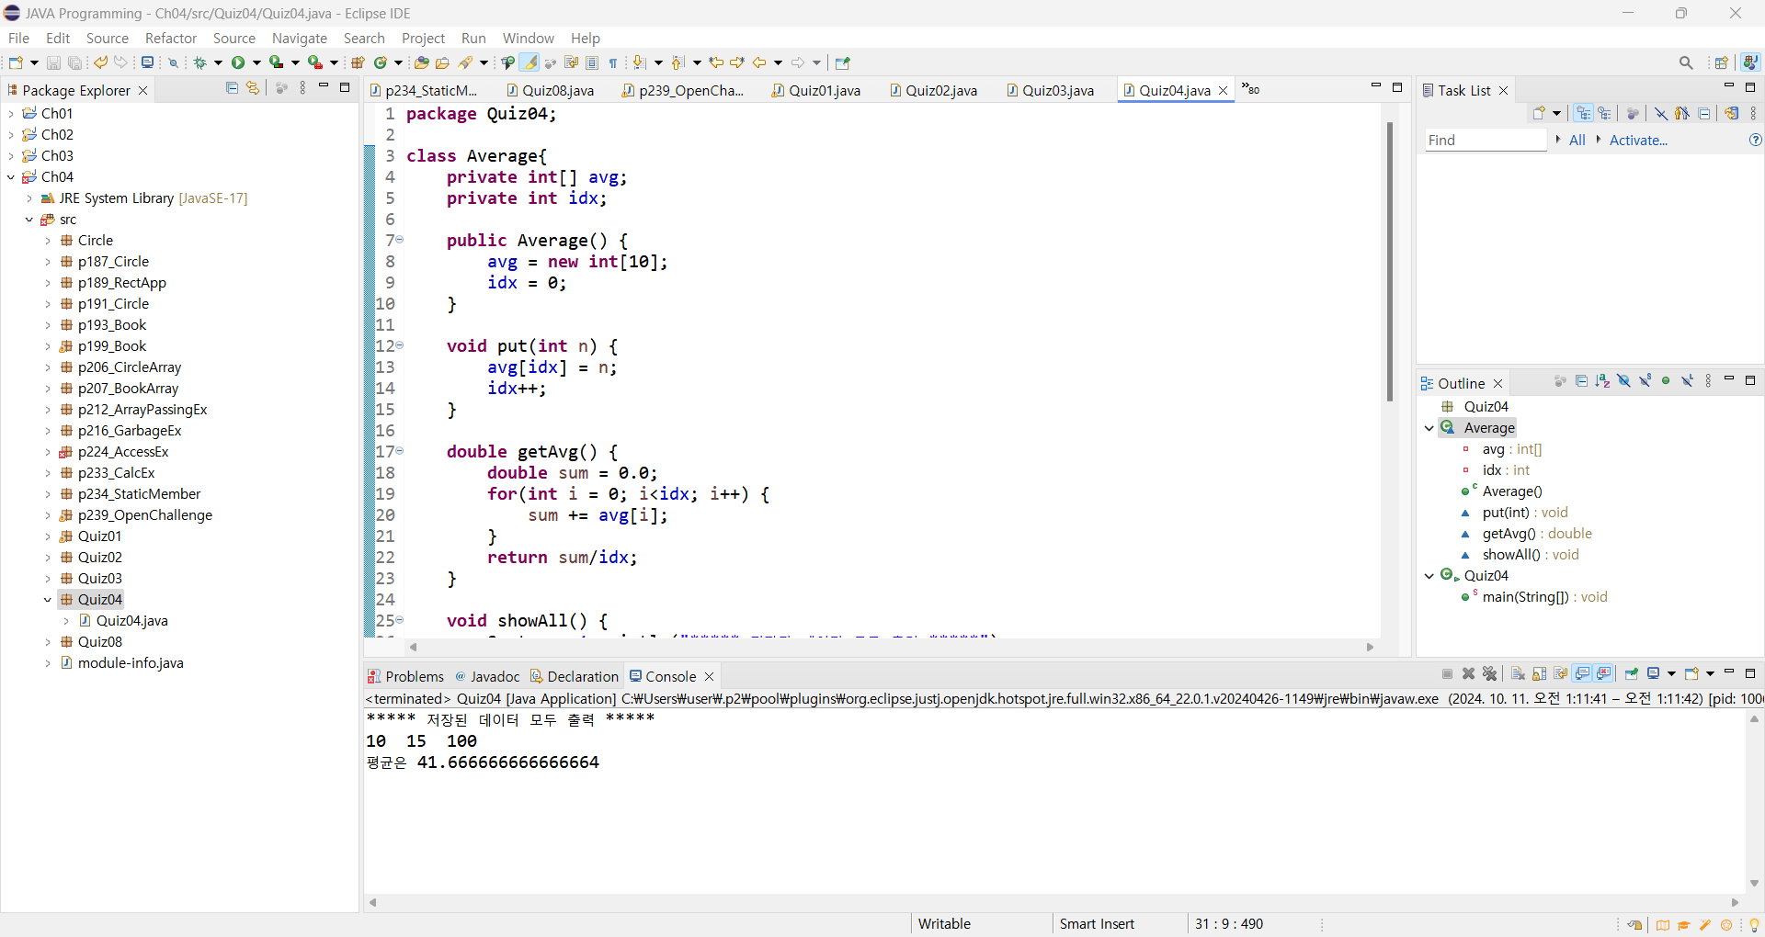Click Collapse All in Package Explorer
The image size is (1765, 937).
[x=232, y=88]
